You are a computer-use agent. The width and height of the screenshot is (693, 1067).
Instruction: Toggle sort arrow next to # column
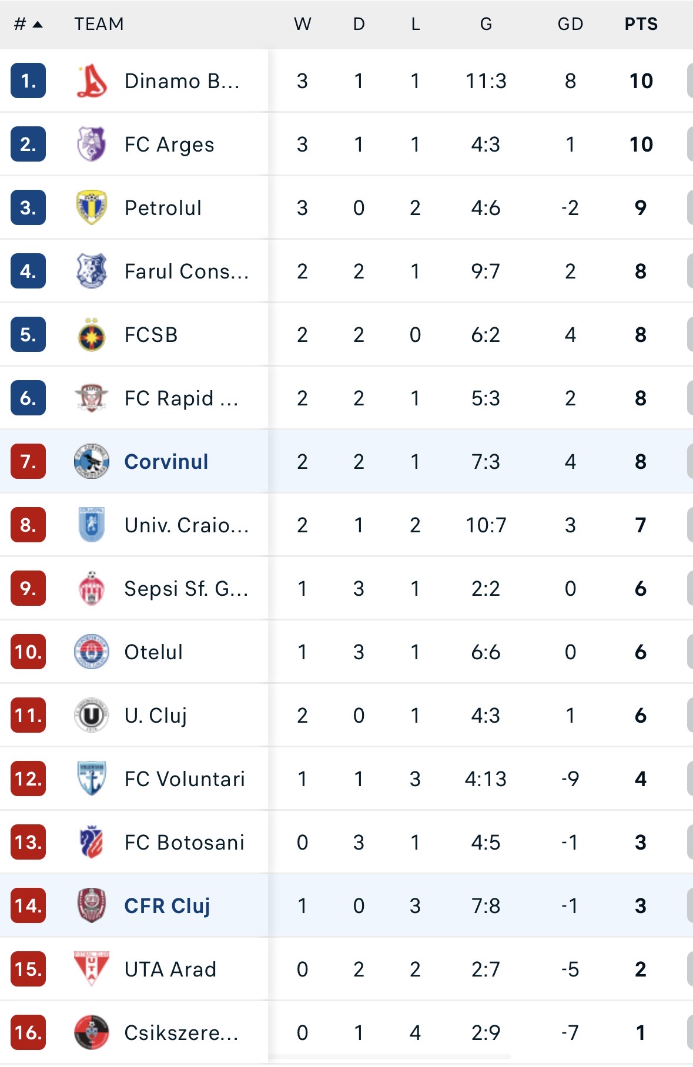click(38, 25)
